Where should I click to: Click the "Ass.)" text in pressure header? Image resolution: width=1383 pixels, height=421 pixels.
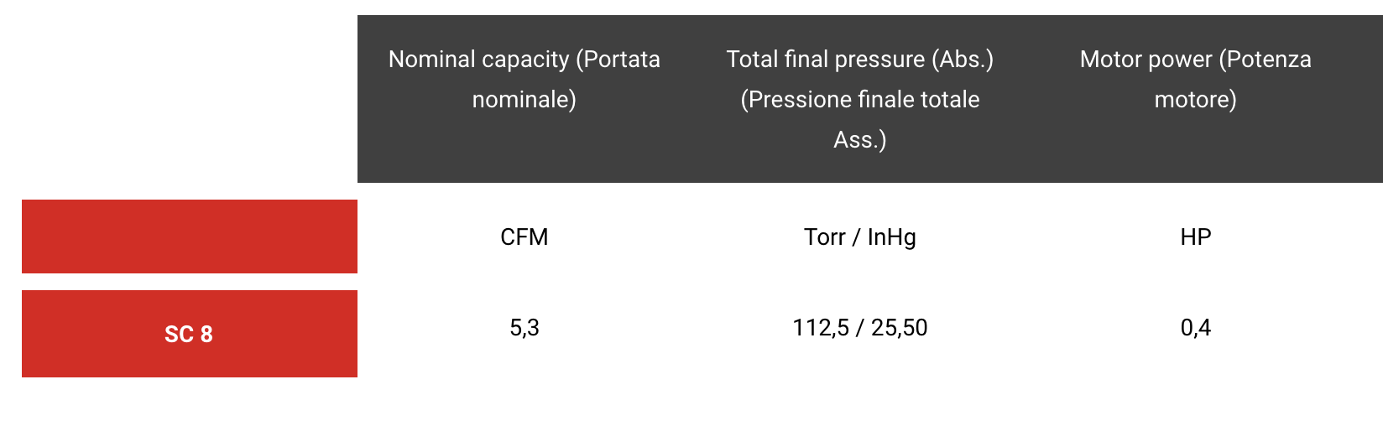click(x=859, y=140)
